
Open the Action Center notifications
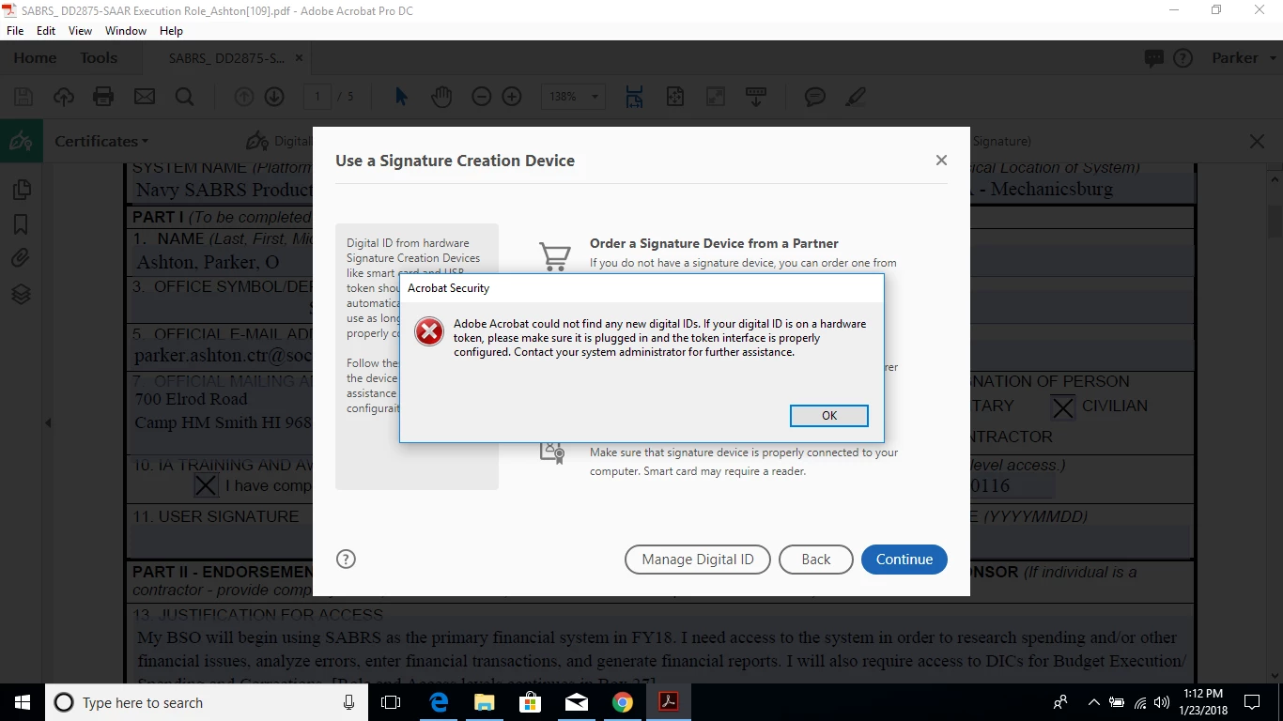1252,702
